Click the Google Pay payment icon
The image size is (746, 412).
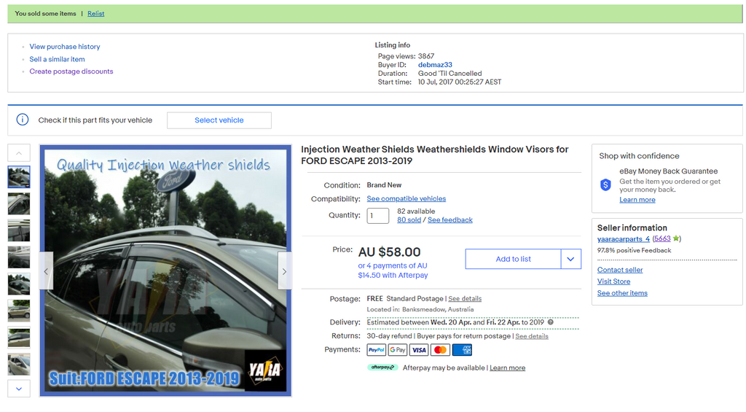pyautogui.click(x=398, y=350)
